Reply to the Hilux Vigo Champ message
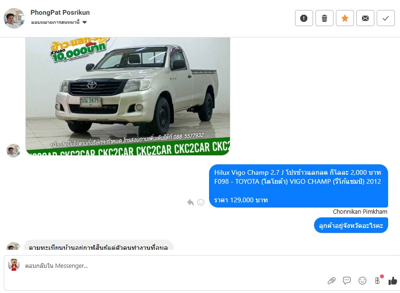 [x=190, y=202]
